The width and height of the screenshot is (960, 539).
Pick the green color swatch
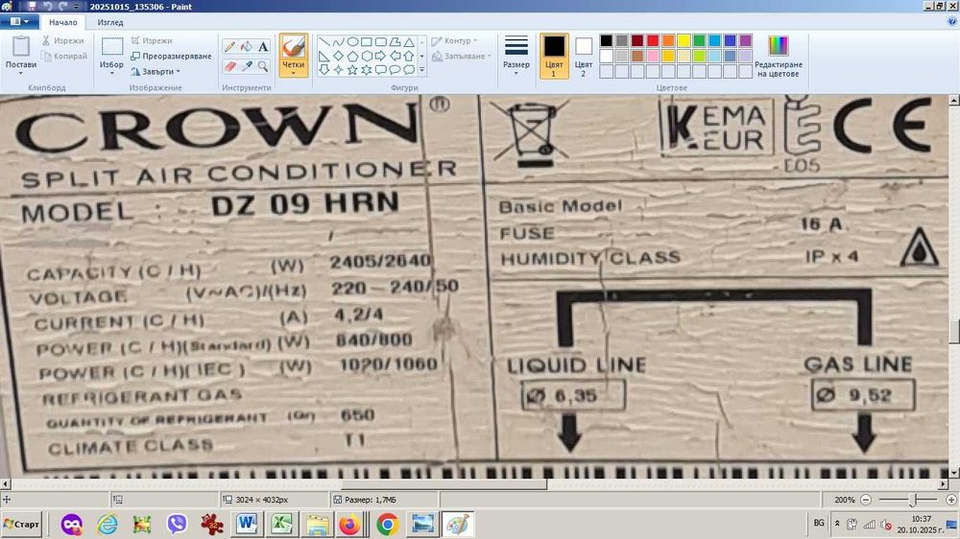pyautogui.click(x=699, y=40)
